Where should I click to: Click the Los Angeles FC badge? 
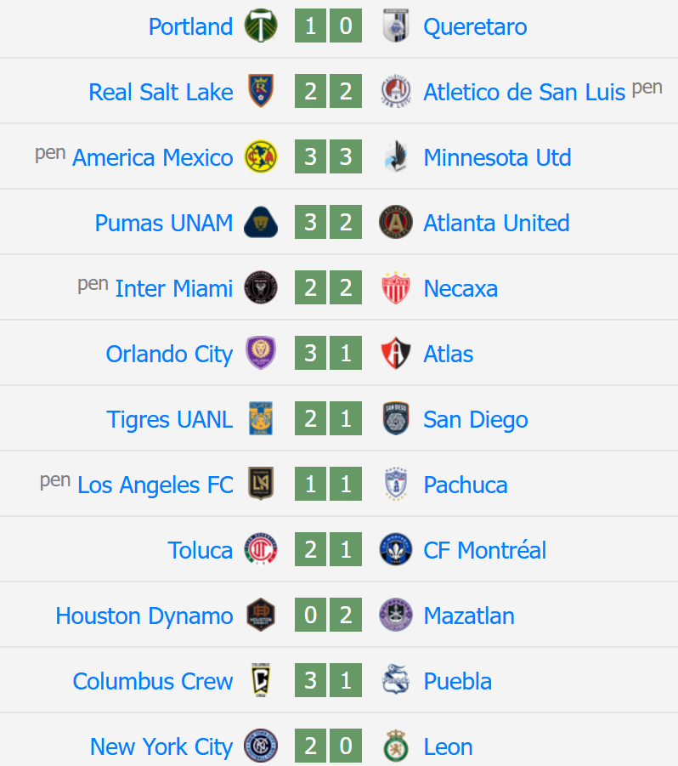[x=261, y=484]
